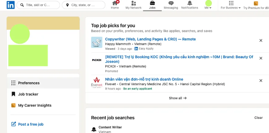Click the Try Premium gold icon
Image resolution: width=269 pixels, height=133 pixels.
coord(256,3)
